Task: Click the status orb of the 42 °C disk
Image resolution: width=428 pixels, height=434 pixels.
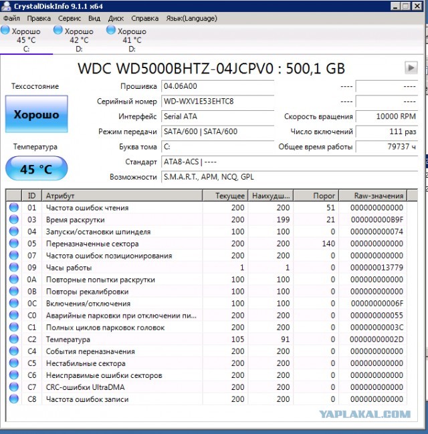Action: (x=58, y=30)
